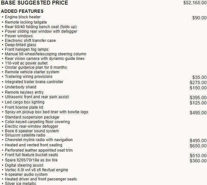Select Spray-on pickup box bed liner item
Image resolution: width=207 pixels, height=185 pixels.
[47, 112]
